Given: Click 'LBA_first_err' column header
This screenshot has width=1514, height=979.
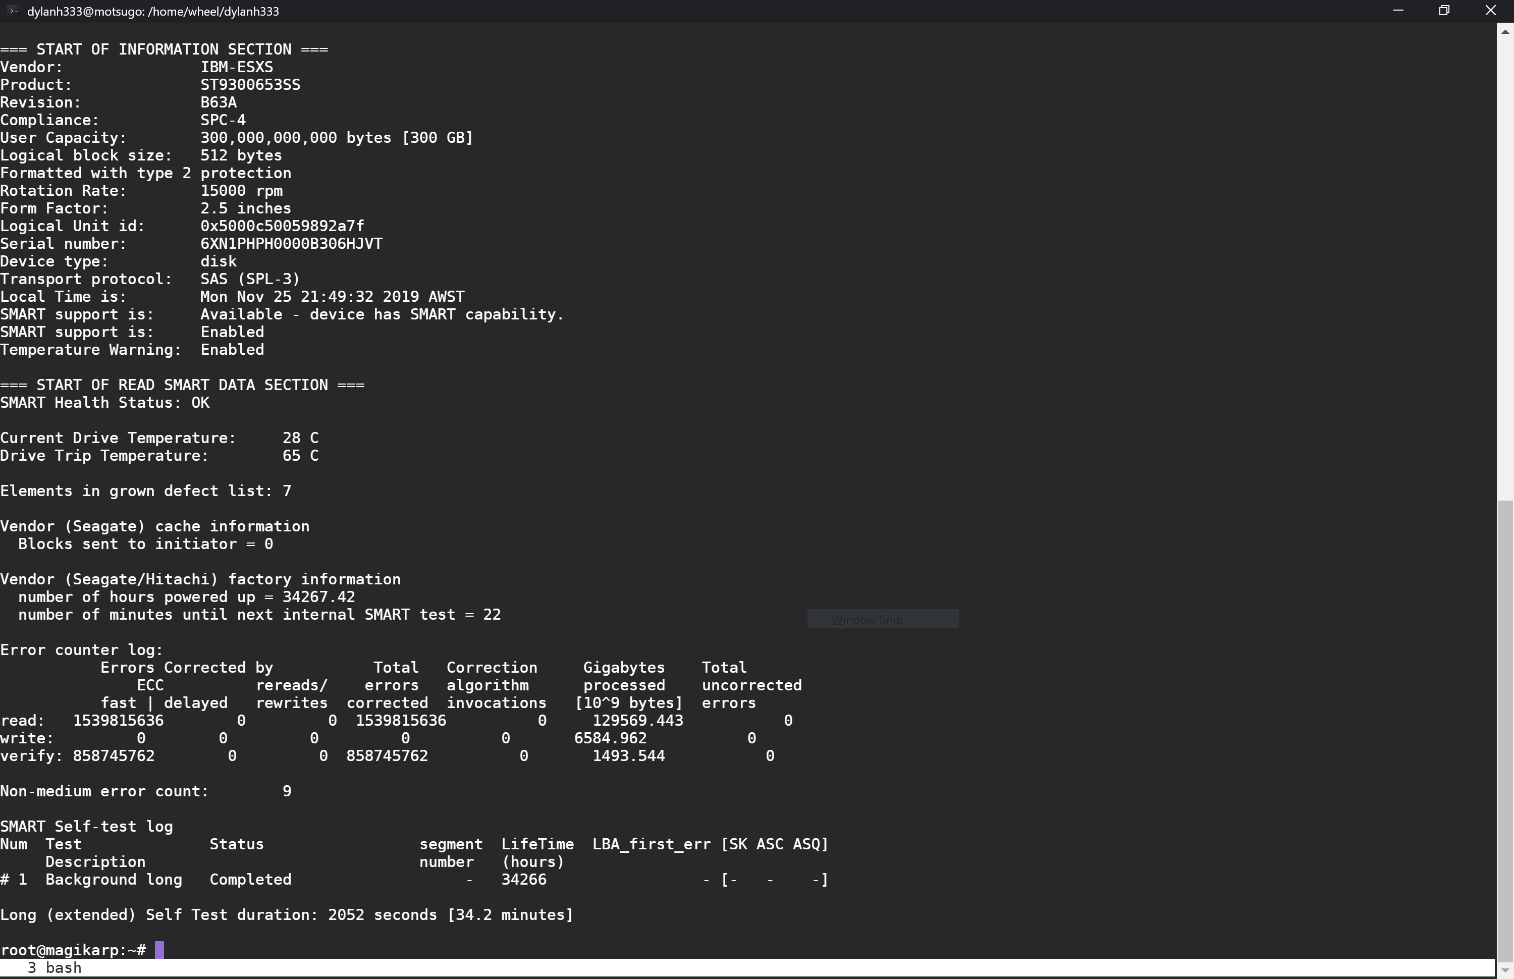Looking at the screenshot, I should pos(652,844).
